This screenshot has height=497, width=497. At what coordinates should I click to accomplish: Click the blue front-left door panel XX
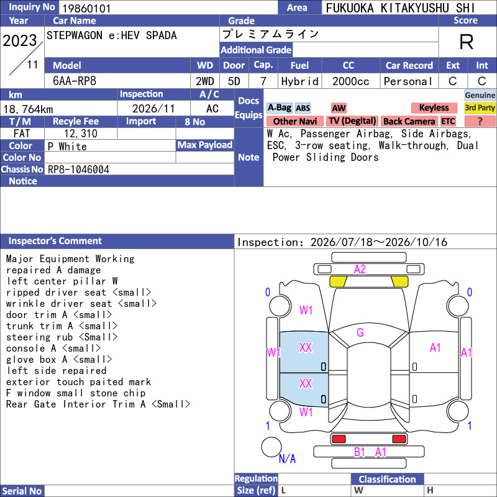(304, 352)
